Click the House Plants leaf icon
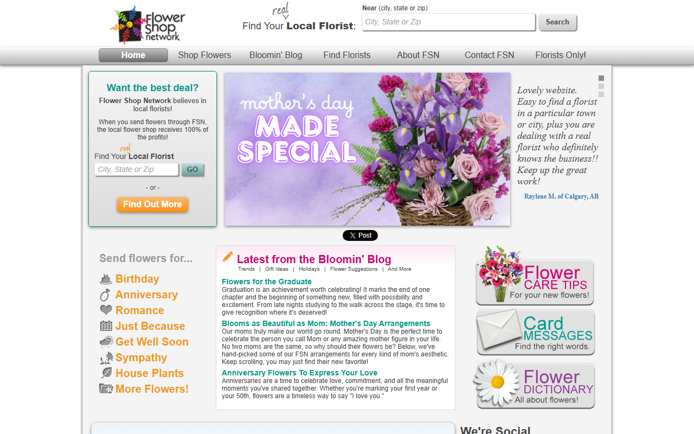The width and height of the screenshot is (694, 434). (106, 373)
